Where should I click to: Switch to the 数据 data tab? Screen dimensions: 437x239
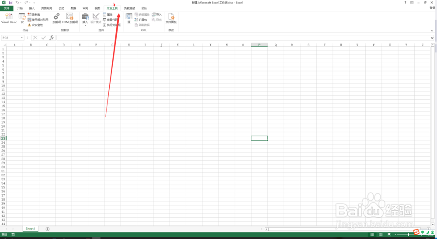[73, 8]
